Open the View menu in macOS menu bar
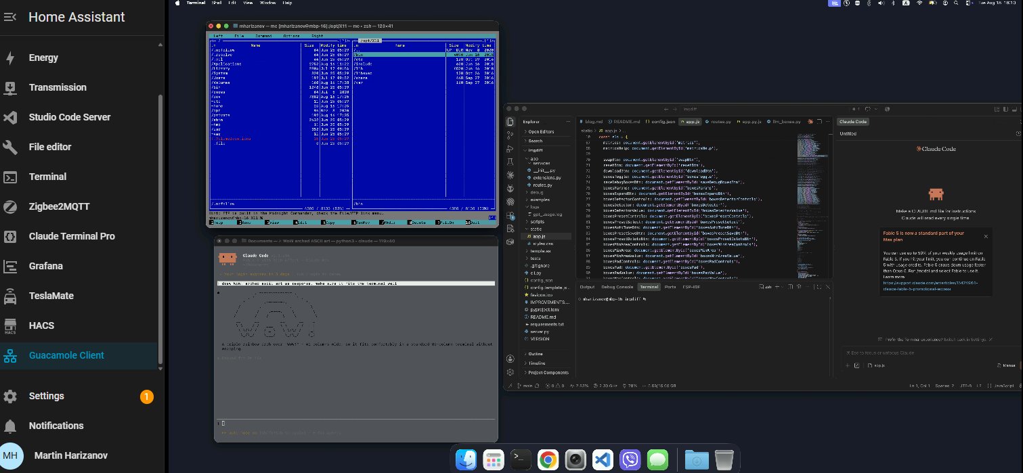 pos(248,3)
